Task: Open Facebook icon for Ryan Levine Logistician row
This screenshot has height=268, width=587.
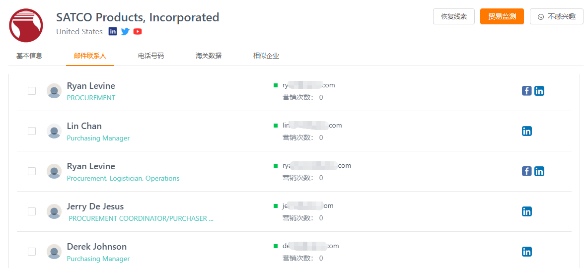Action: (x=527, y=171)
